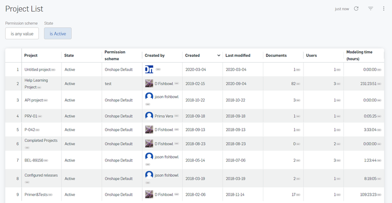Sort by the Last modified column header
Viewport: 392px width, 203px height.
(238, 55)
